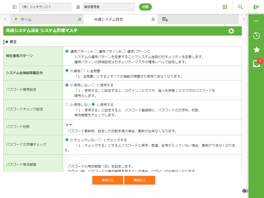Open the settings gear icon in header
This screenshot has width=264, height=198.
[231, 31]
